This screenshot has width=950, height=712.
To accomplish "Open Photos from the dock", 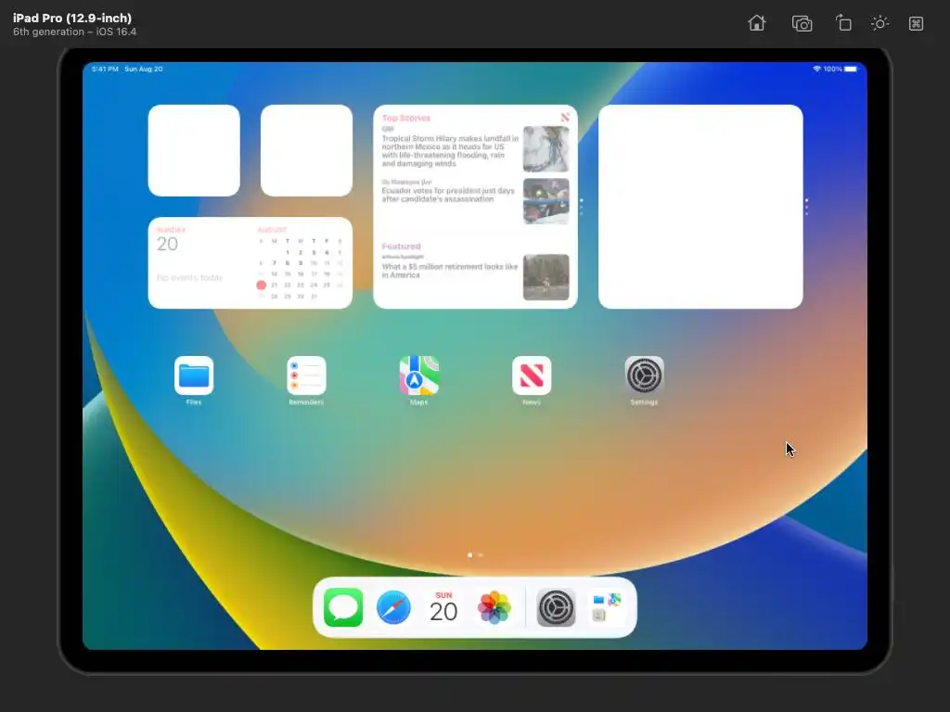I will pos(494,607).
